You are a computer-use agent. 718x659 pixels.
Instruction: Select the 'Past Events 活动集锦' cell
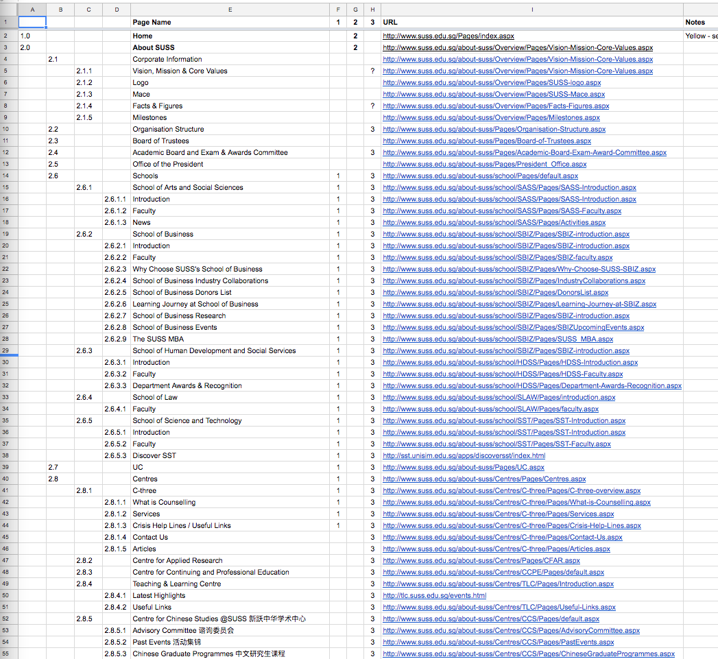[230, 642]
